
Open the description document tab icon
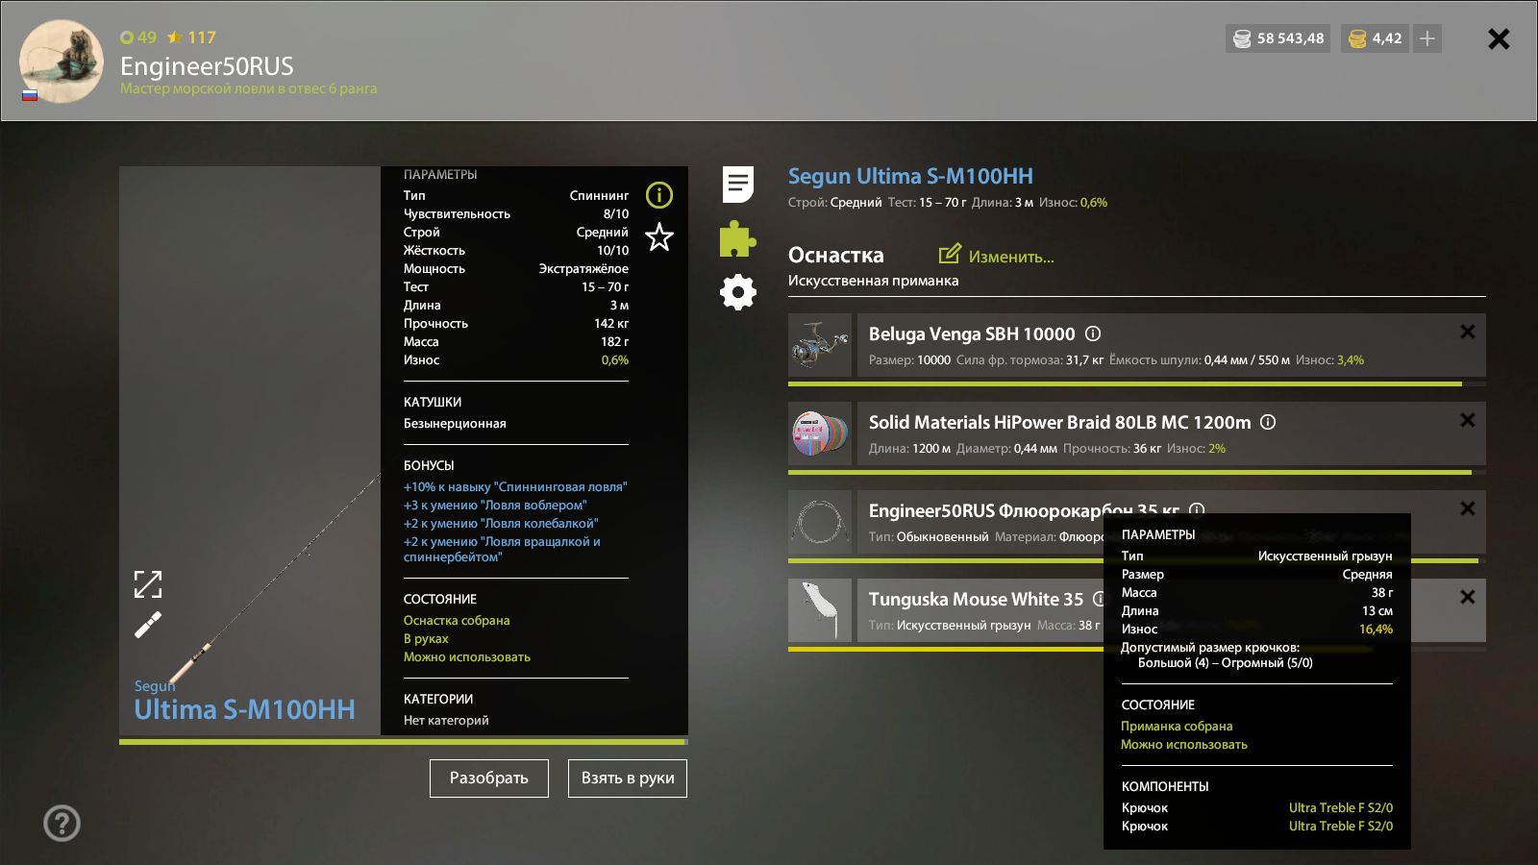click(x=738, y=184)
